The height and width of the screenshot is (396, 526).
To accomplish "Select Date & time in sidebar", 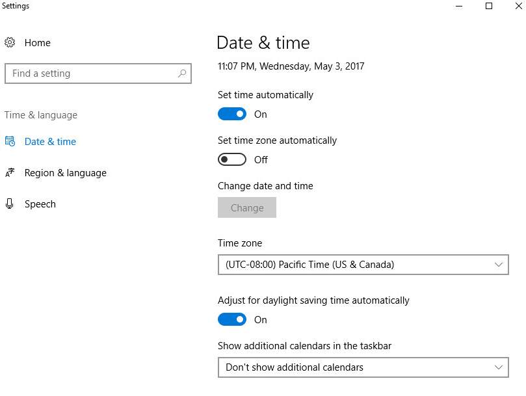I will coord(50,142).
